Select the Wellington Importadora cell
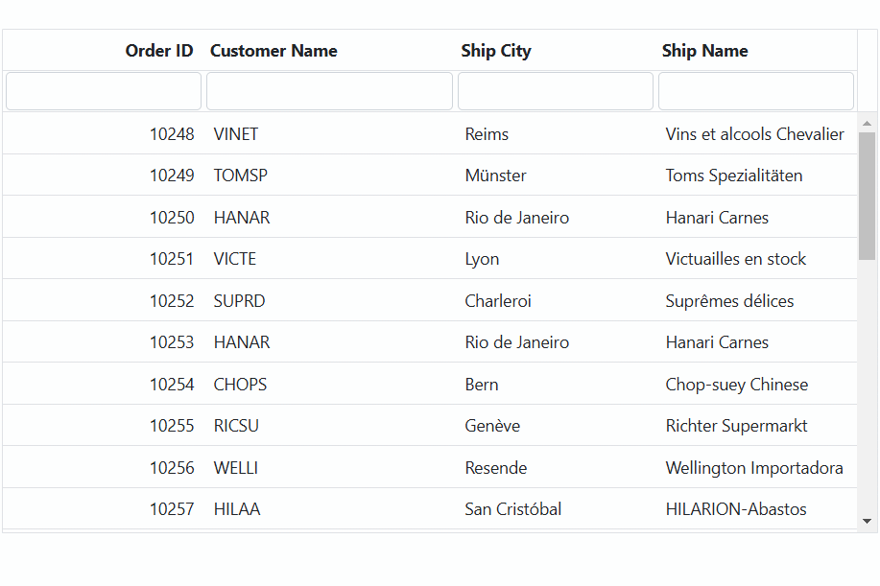Screen dimensions: 880x586 pos(756,468)
